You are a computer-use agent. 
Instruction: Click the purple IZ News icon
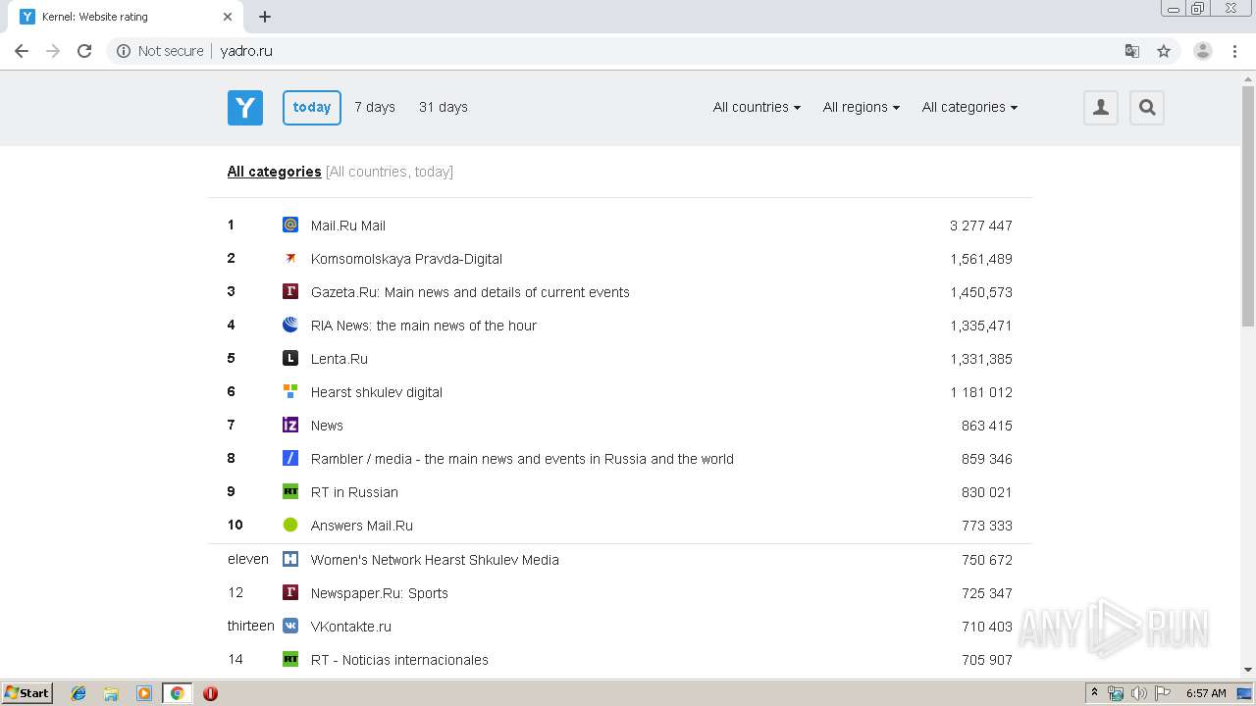(290, 425)
